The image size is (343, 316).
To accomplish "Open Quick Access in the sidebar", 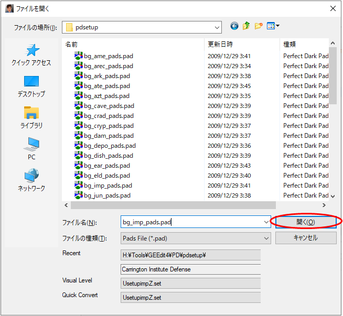I will click(x=31, y=55).
